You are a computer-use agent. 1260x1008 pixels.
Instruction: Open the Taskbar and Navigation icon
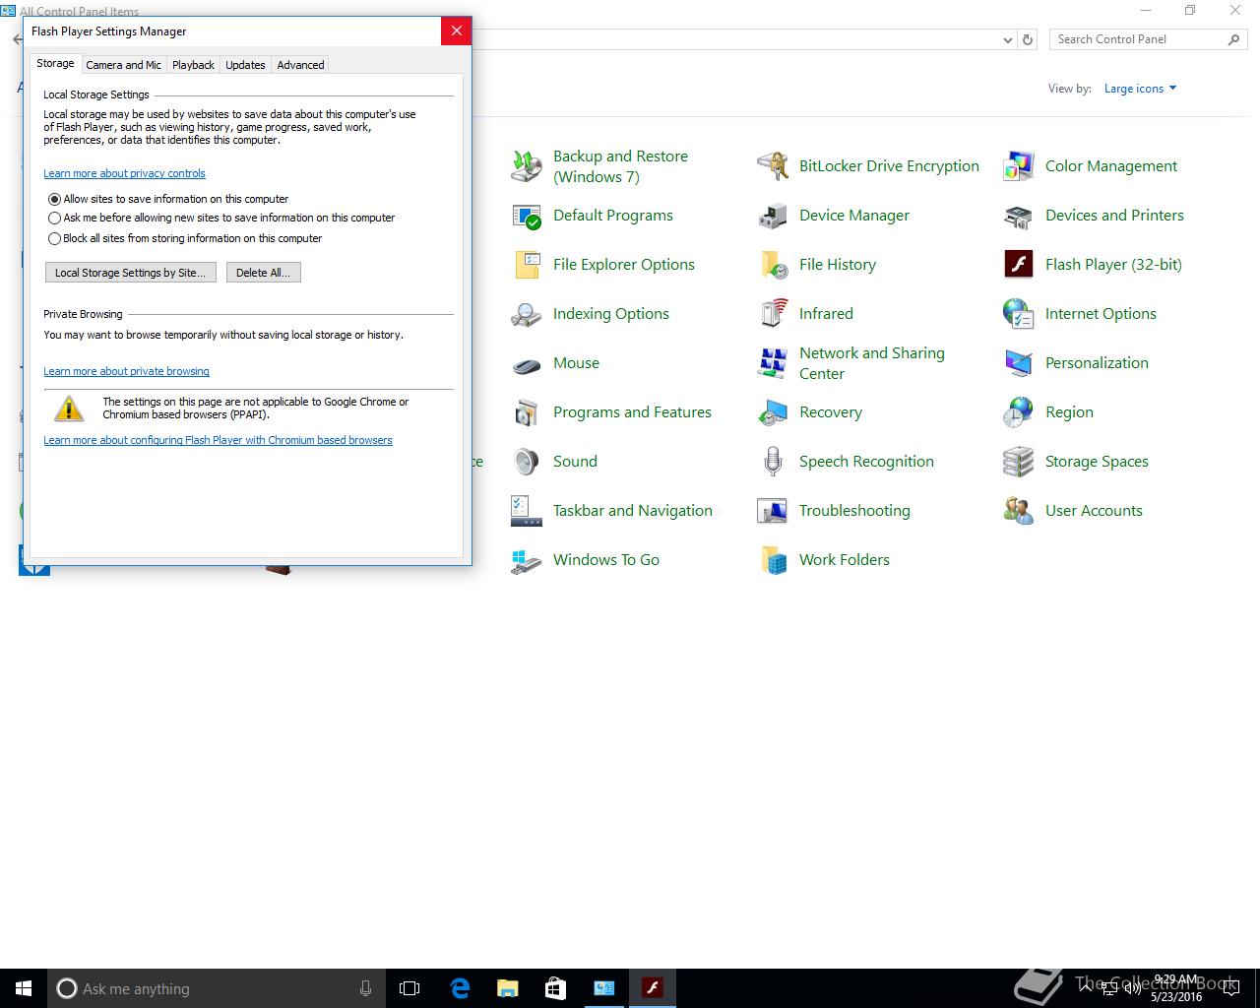click(527, 511)
